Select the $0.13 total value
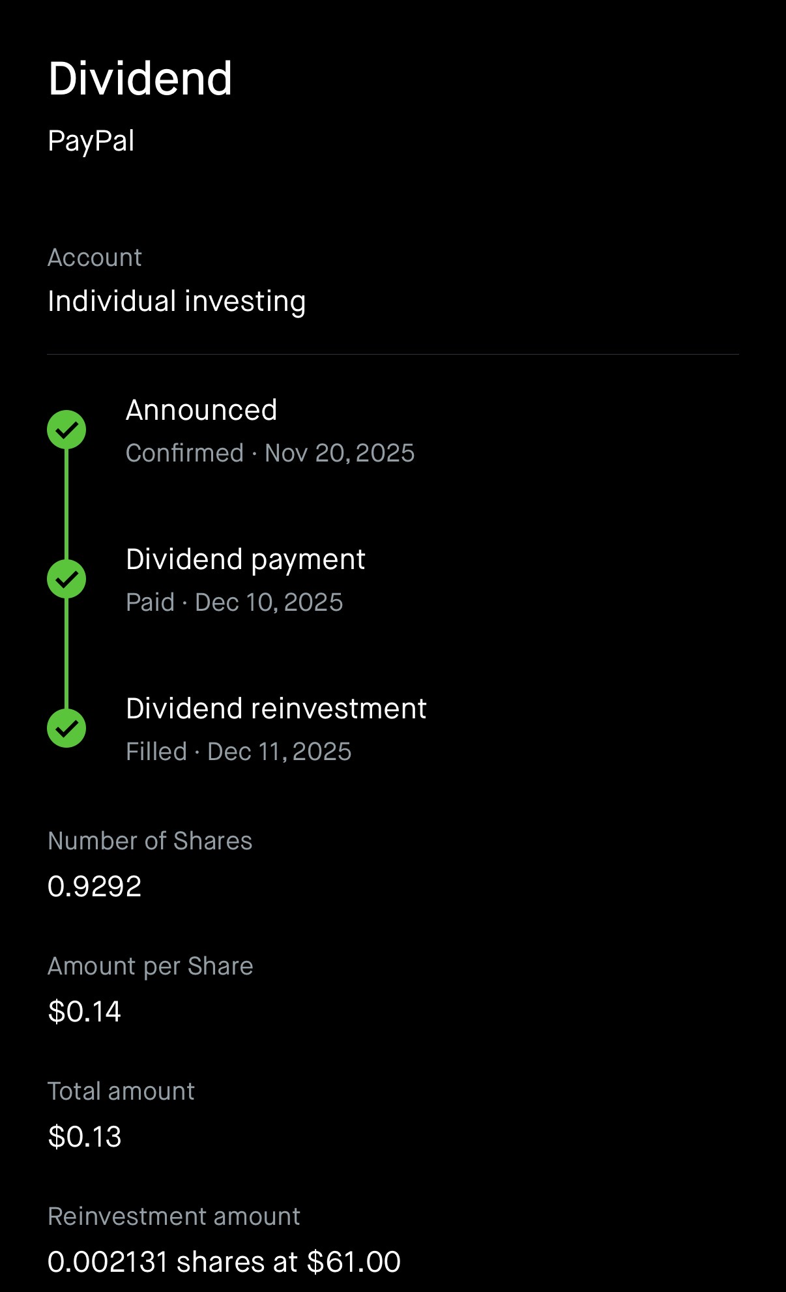 [85, 1137]
